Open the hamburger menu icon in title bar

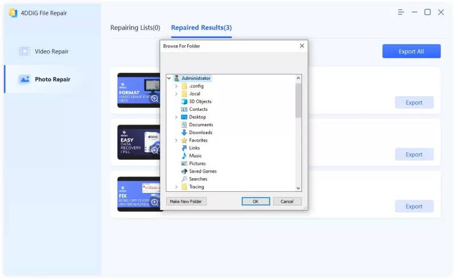tap(401, 12)
